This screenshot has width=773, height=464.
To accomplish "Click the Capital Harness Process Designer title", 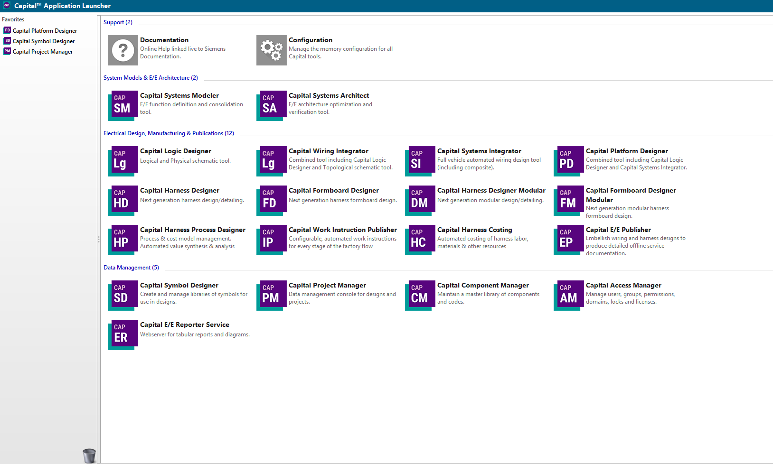I will click(193, 230).
